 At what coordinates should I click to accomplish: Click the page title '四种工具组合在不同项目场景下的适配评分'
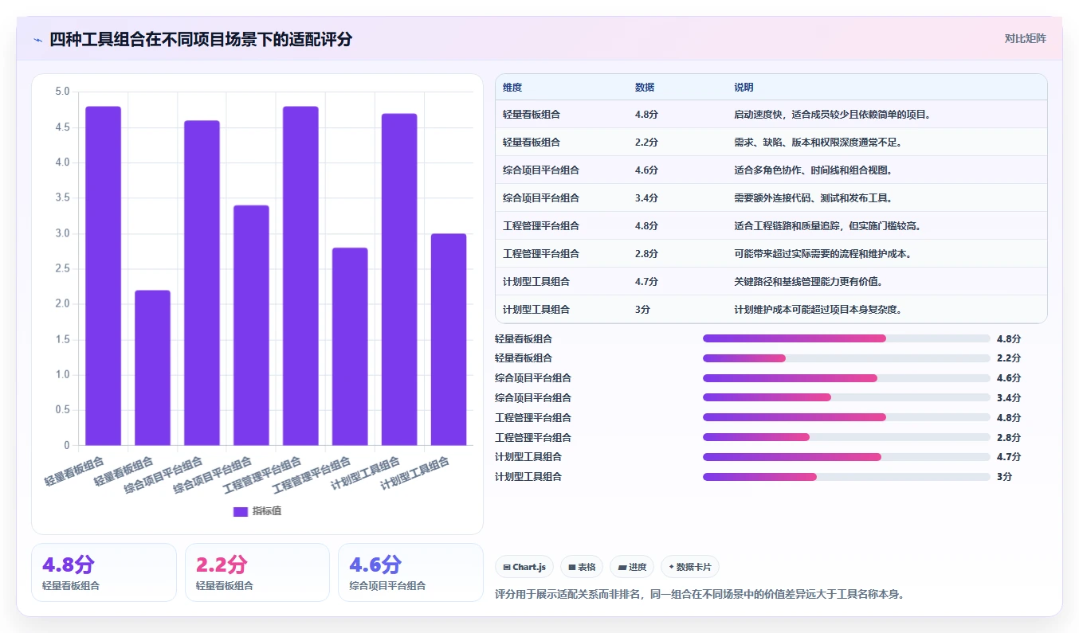coord(201,40)
